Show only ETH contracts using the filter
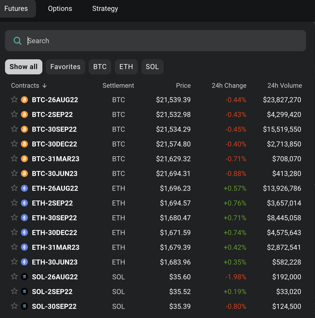The height and width of the screenshot is (318, 315). point(126,67)
